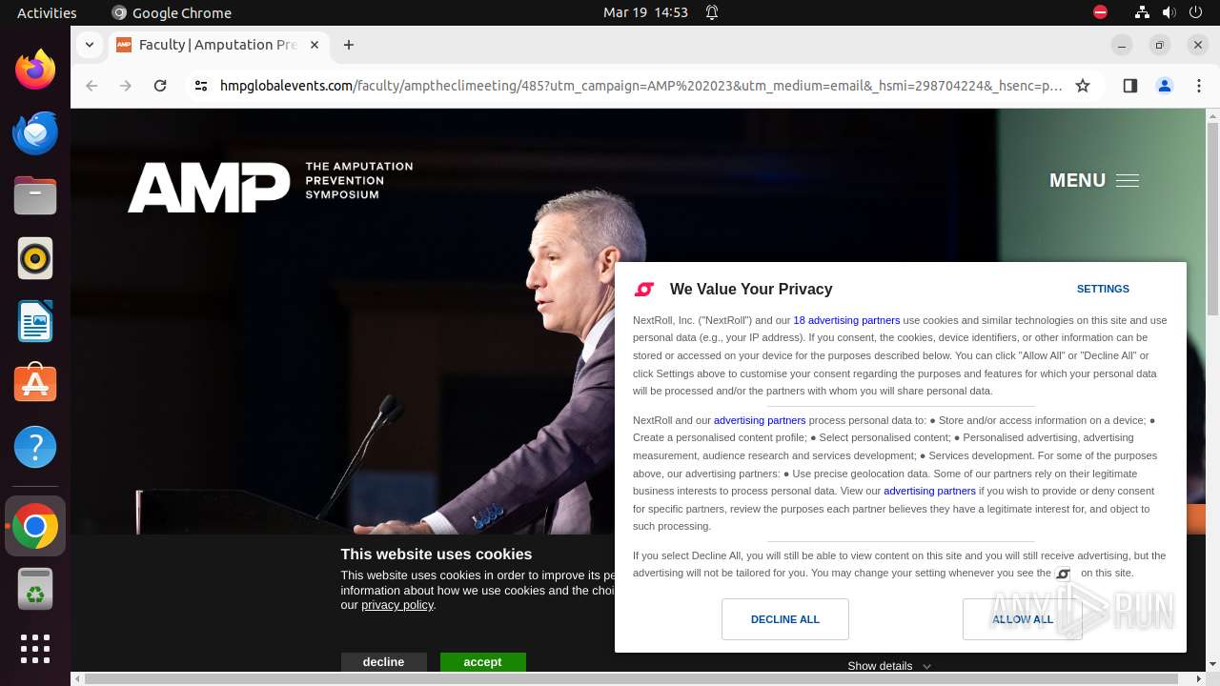Click the red do-not-disturb tray icon

[1100, 12]
